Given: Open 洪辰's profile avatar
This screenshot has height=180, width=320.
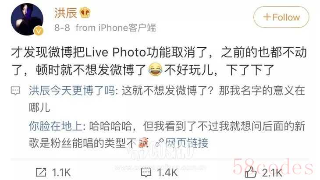Looking at the screenshot, I should pos(27,19).
